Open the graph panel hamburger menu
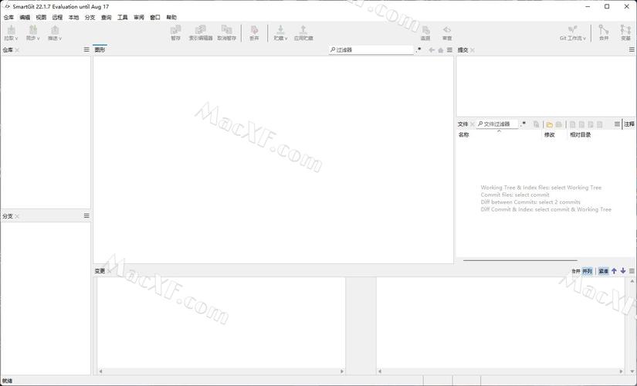The width and height of the screenshot is (637, 386). point(449,49)
